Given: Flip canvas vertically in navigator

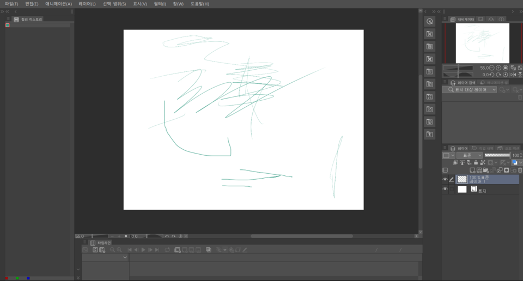Looking at the screenshot, I should (x=520, y=75).
